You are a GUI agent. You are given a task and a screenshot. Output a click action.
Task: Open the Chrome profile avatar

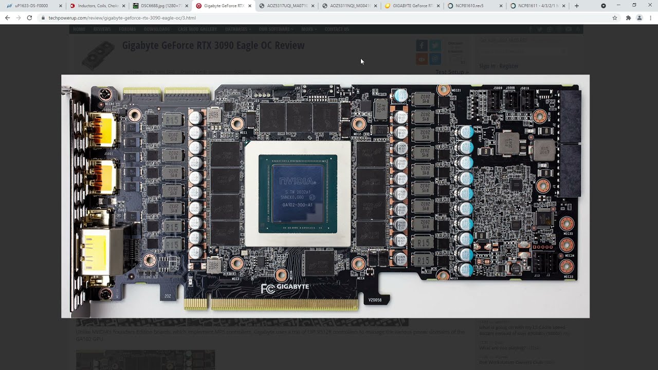pos(639,17)
